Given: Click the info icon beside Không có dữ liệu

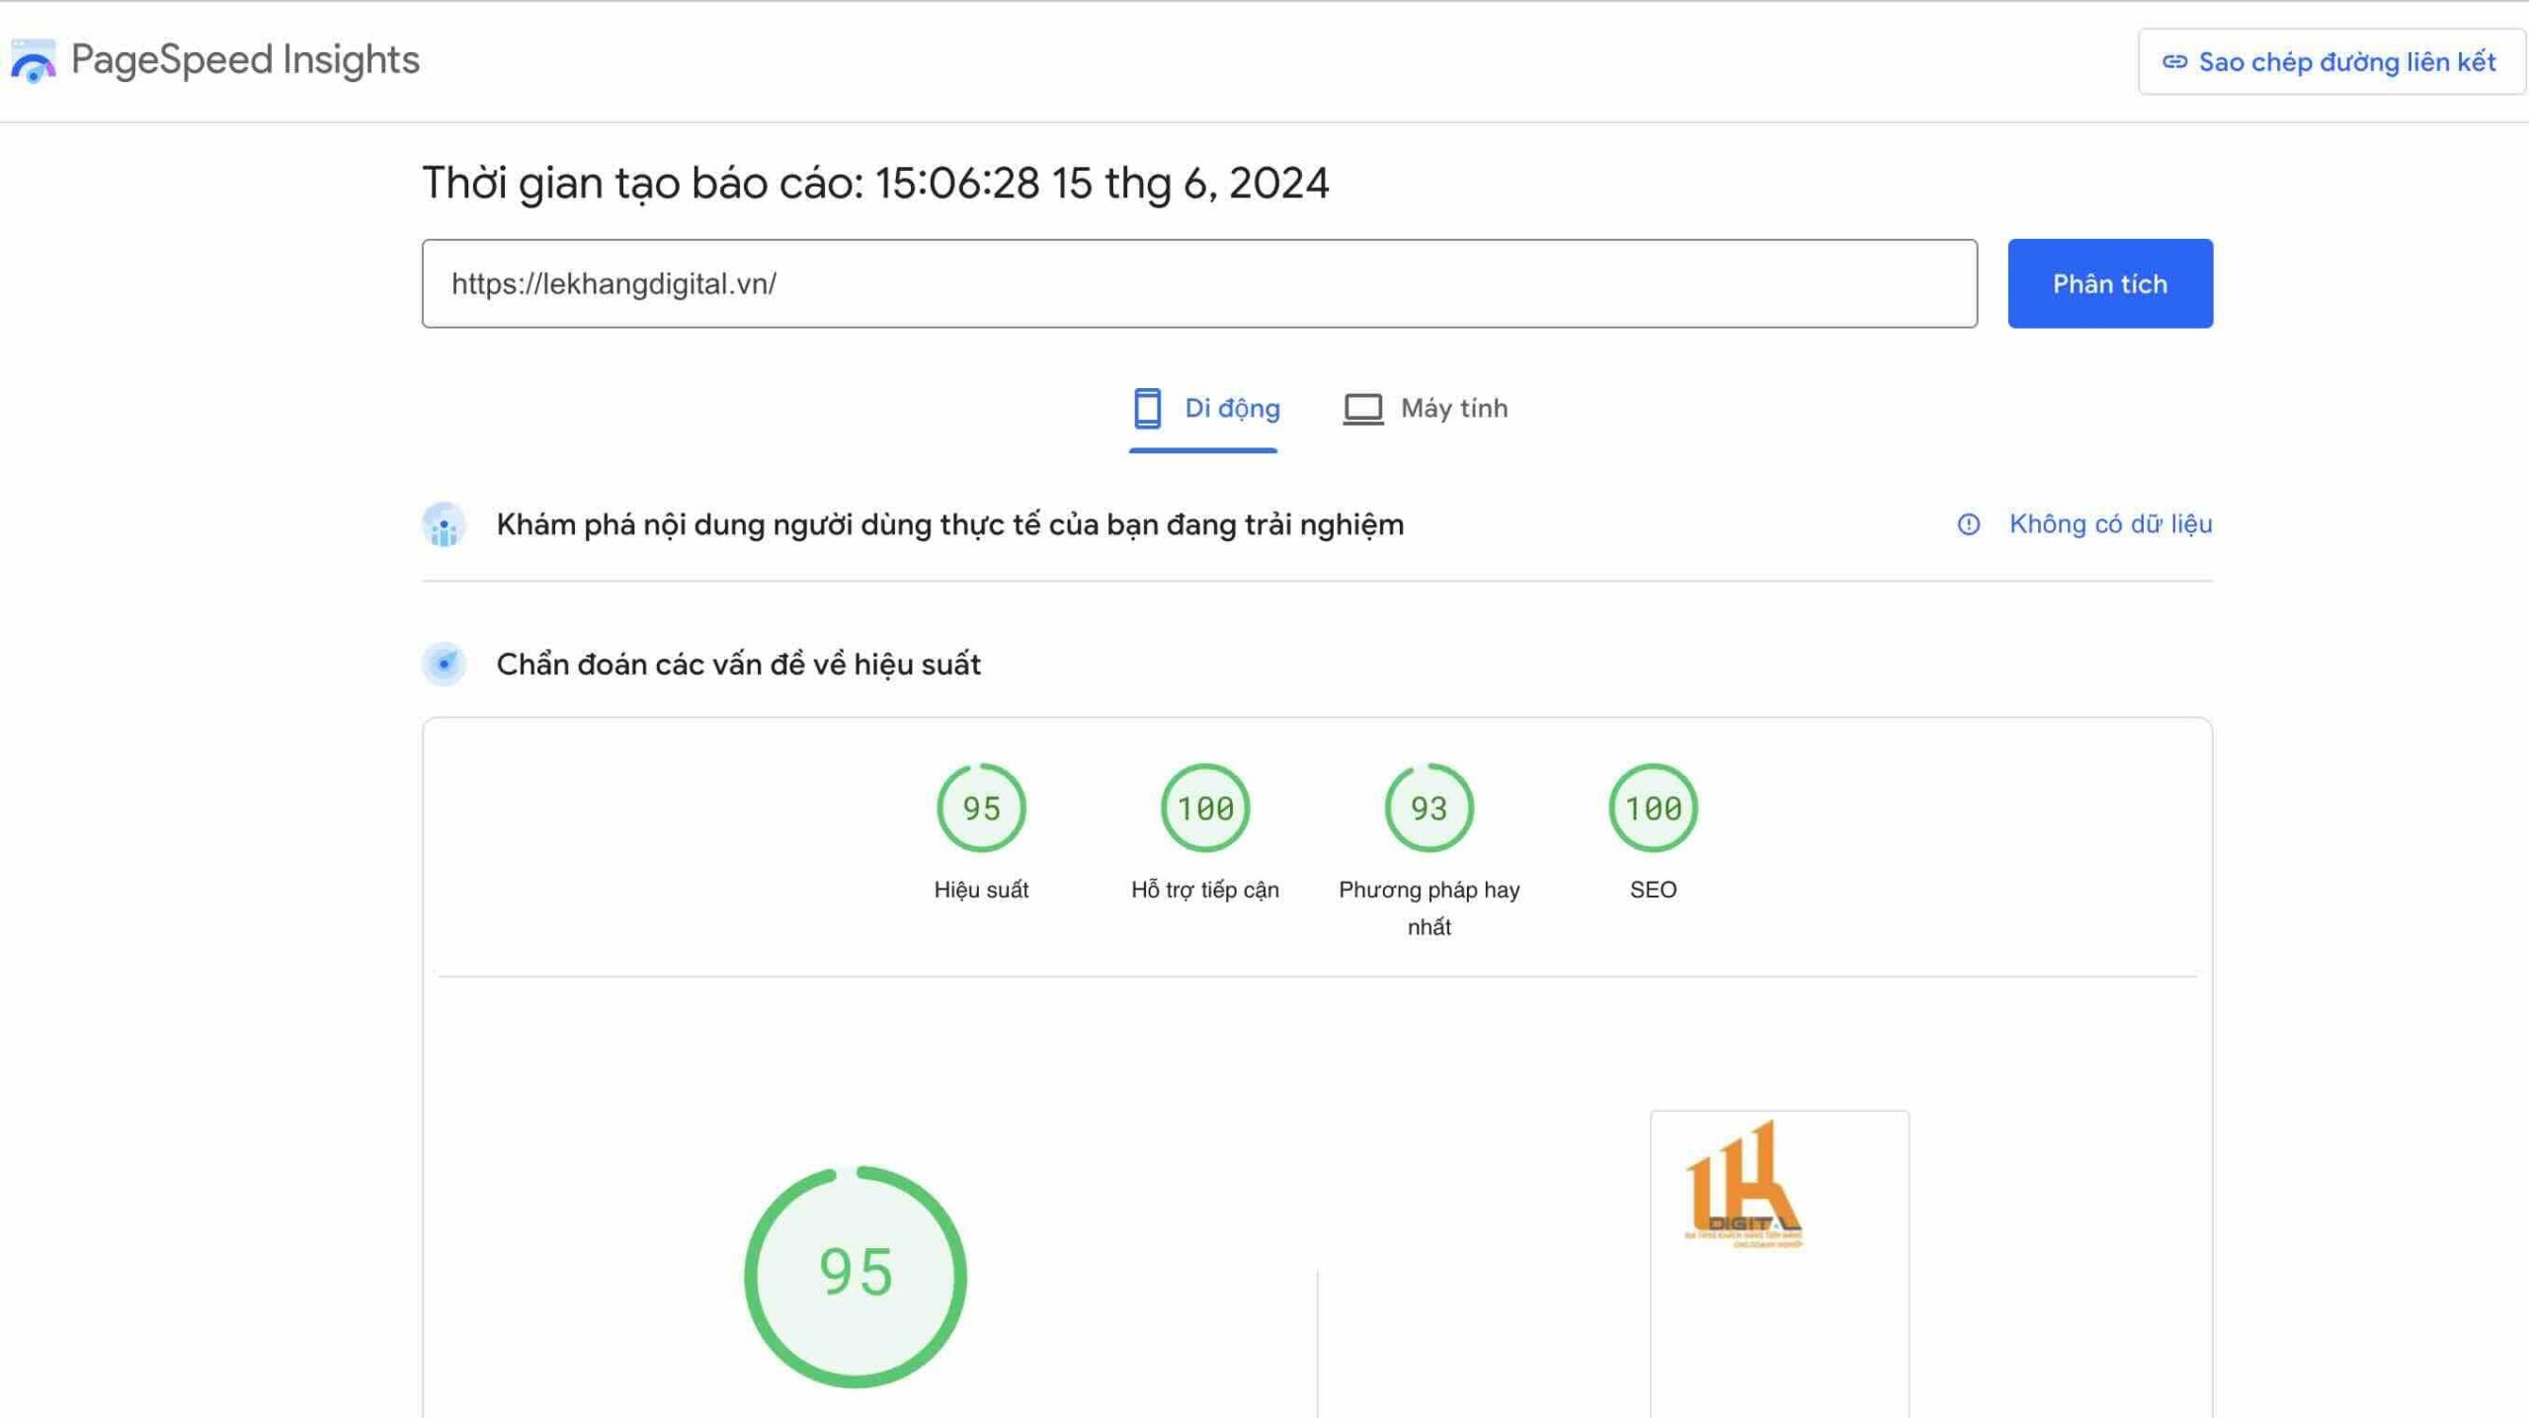Looking at the screenshot, I should click(x=1969, y=524).
